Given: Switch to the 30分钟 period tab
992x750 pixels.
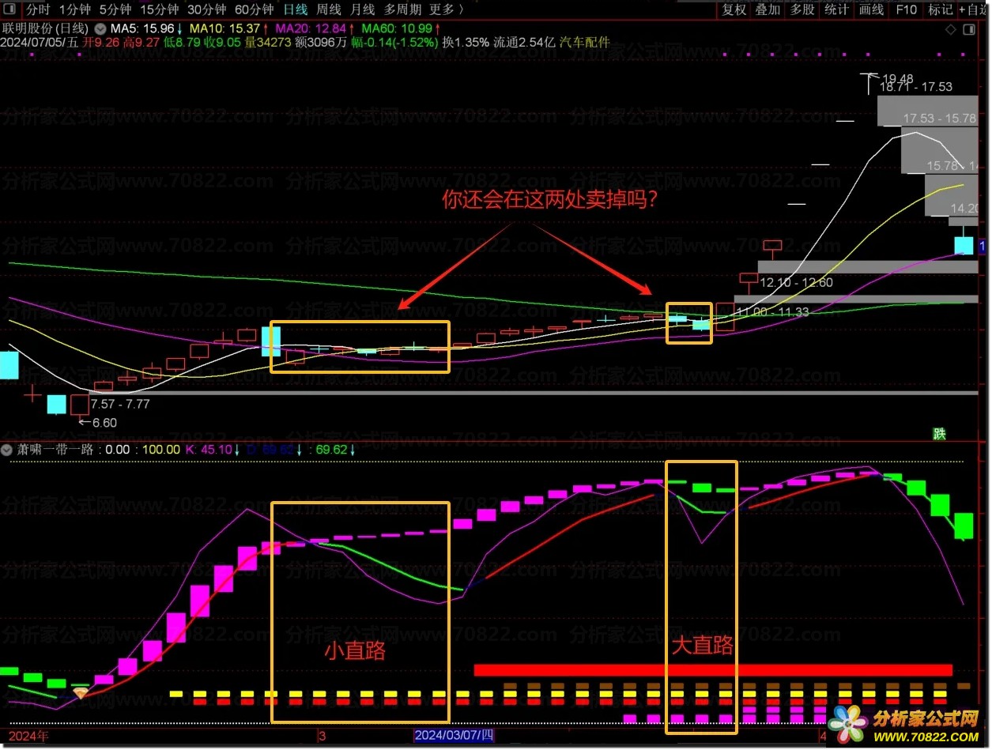Looking at the screenshot, I should (x=206, y=9).
